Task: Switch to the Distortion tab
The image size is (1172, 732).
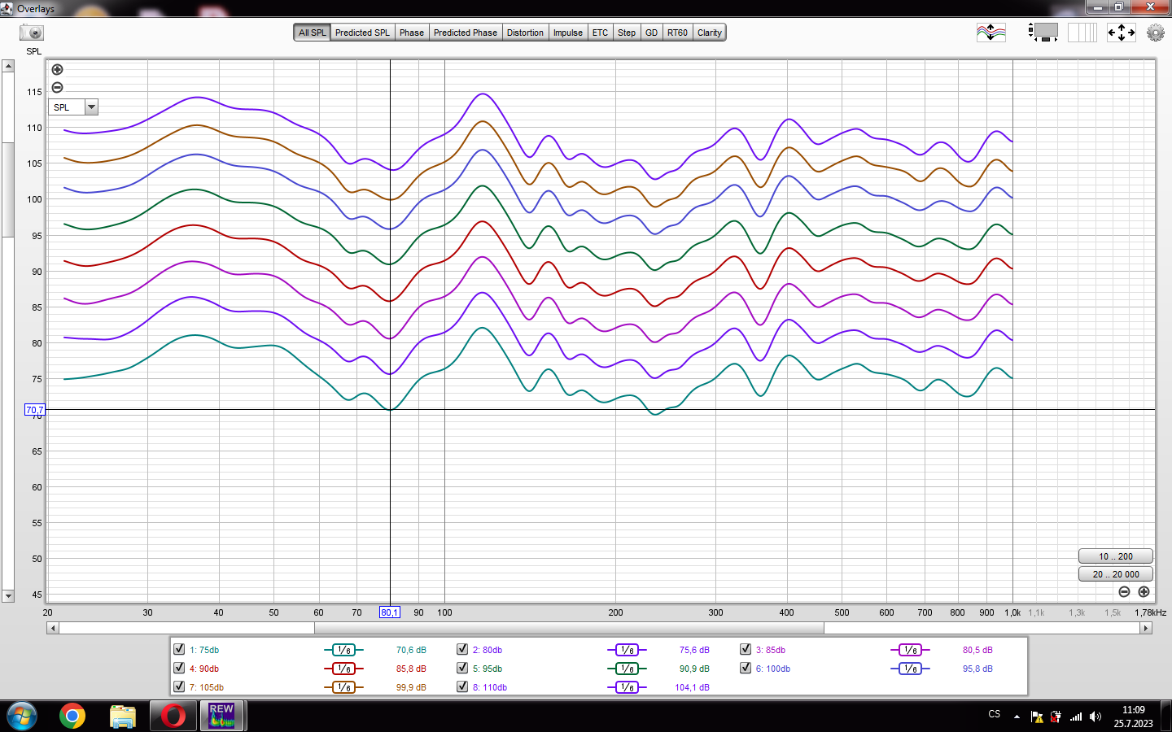Action: (x=525, y=33)
